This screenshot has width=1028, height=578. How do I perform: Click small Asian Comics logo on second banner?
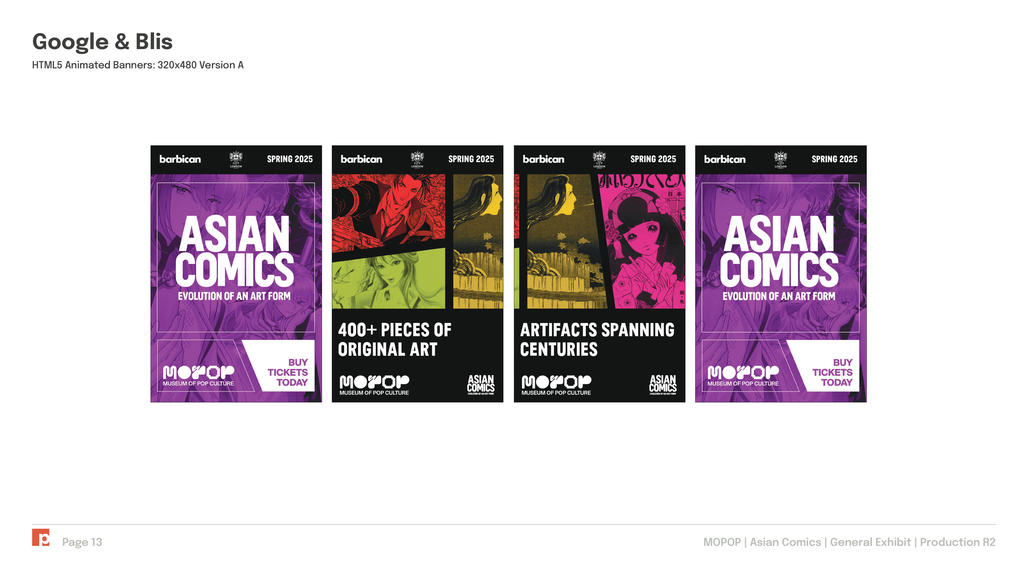tap(481, 385)
